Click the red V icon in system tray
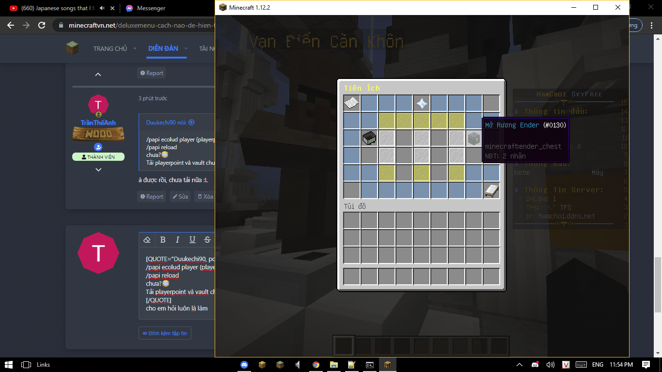The image size is (662, 372). tap(566, 365)
